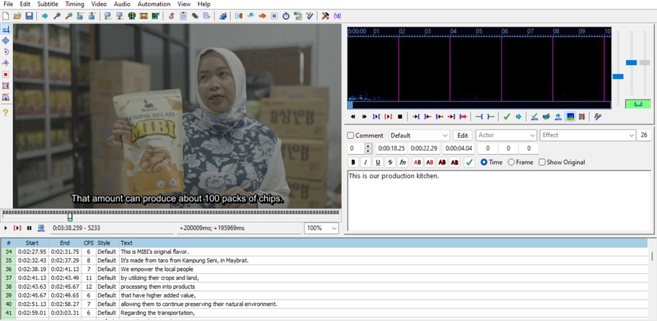Toggle auto next-line on commit
This screenshot has height=321, width=657.
546,116
